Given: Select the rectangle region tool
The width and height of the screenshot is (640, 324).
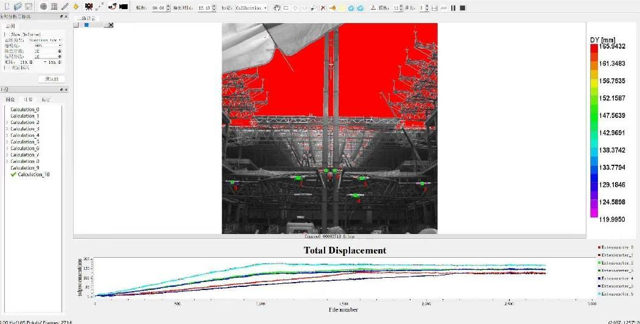Looking at the screenshot, I should tap(286, 8).
